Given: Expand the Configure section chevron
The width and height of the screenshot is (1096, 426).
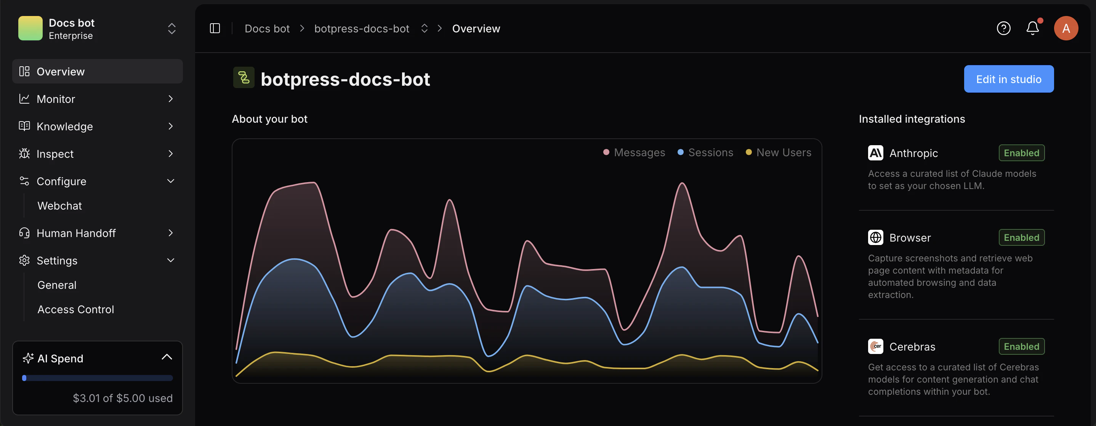Looking at the screenshot, I should click(171, 181).
